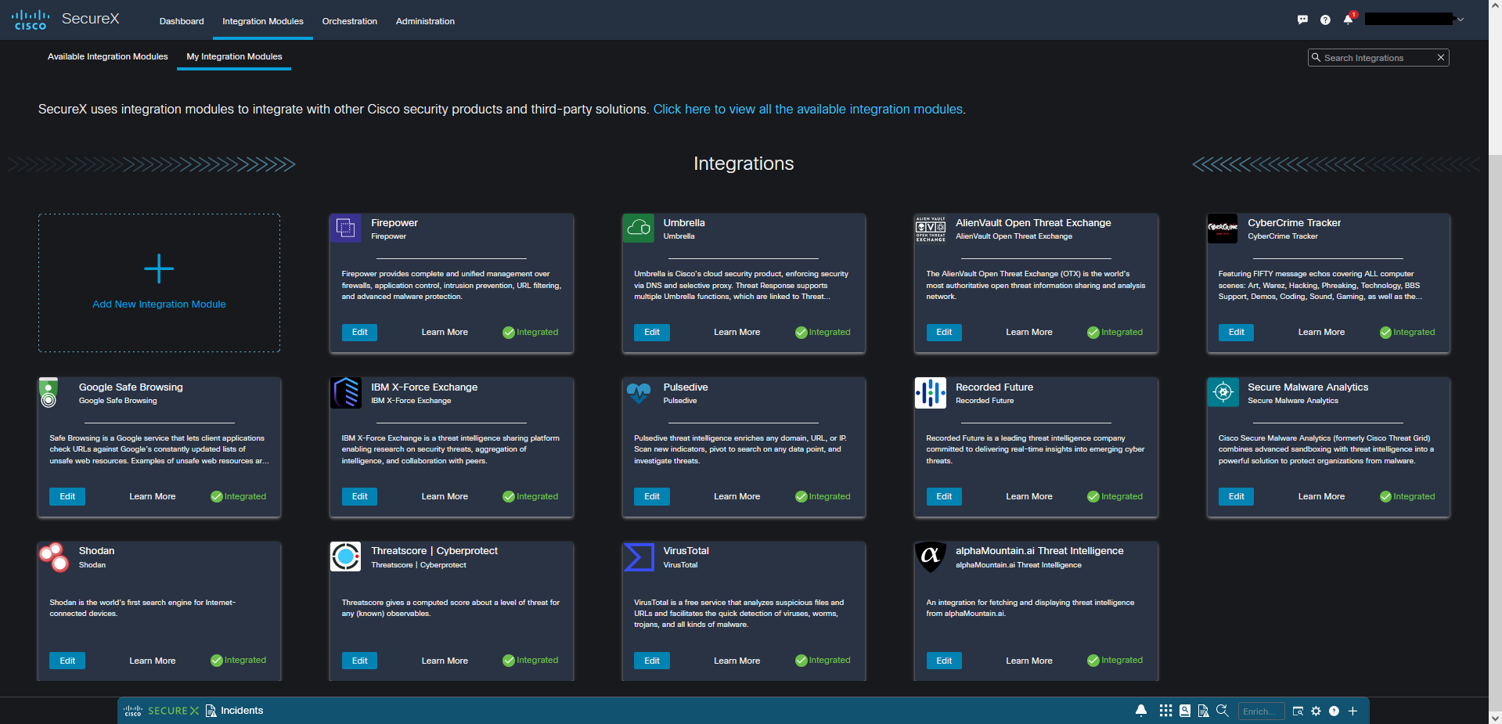Open the ribbon apps grid icon

[x=1165, y=711]
